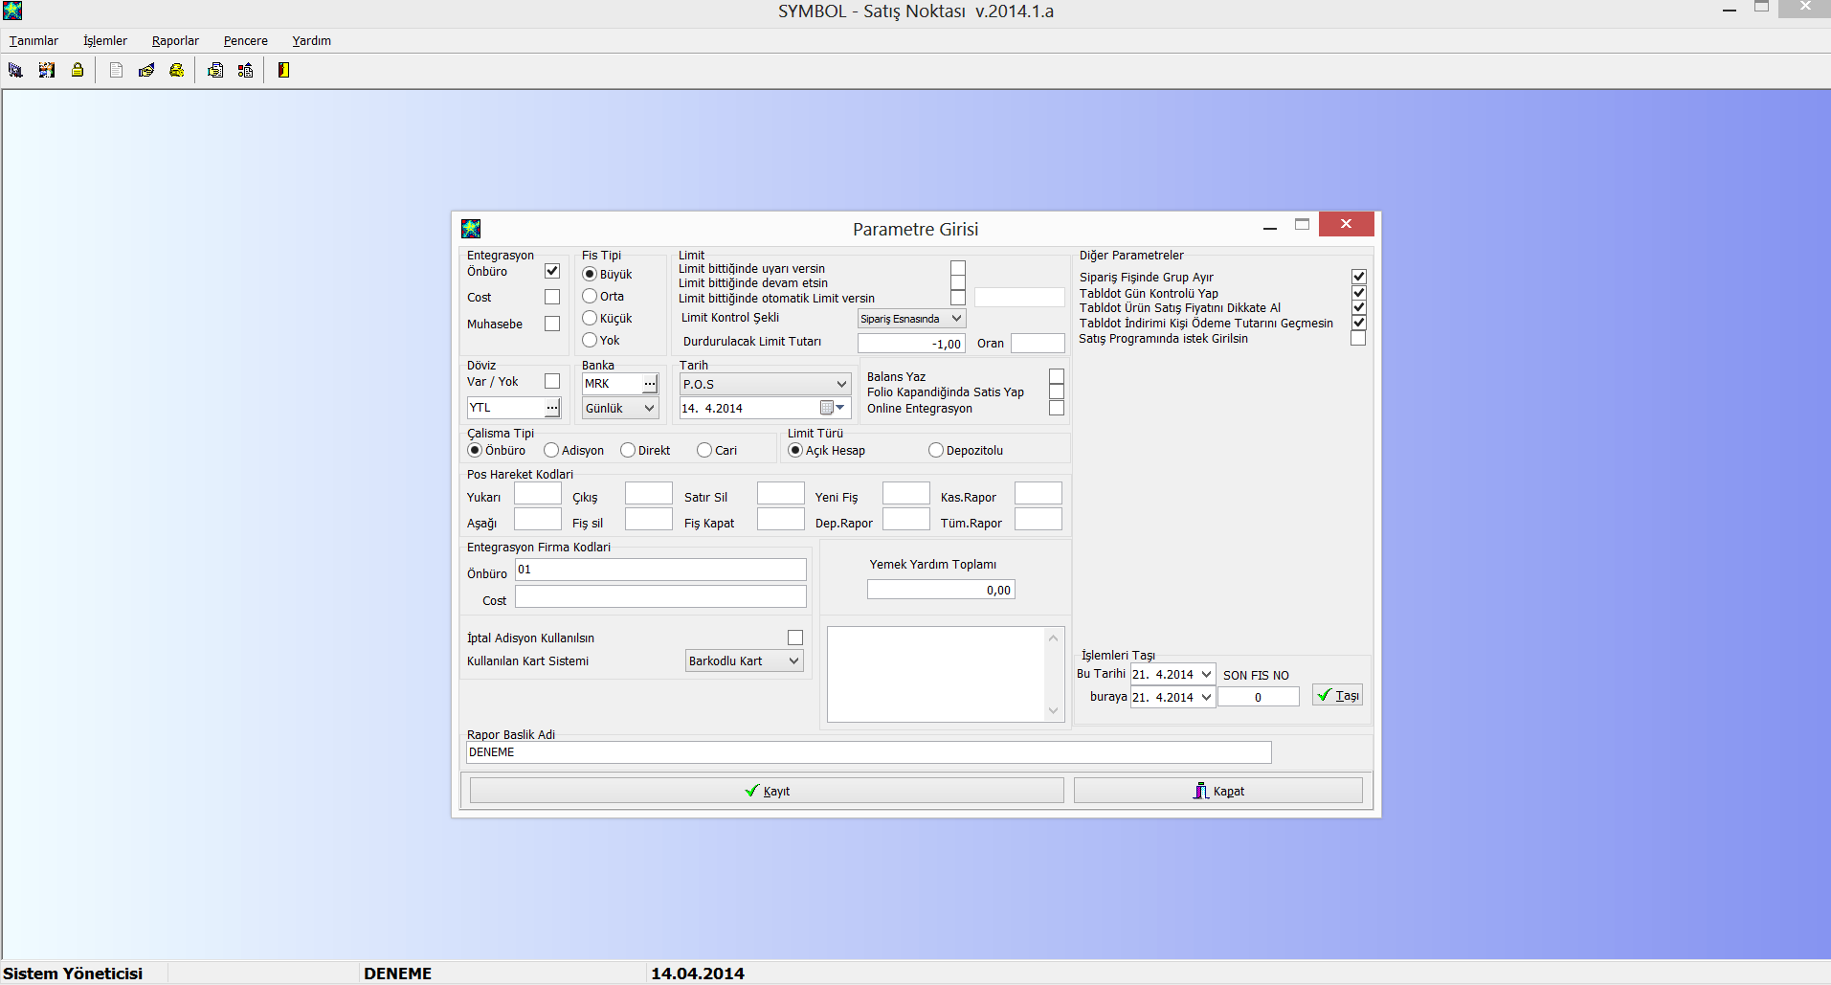
Task: Click Durdurulacak Limit Tutarı field
Action: click(x=911, y=344)
